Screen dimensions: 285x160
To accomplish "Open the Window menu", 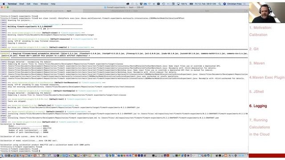I will coord(45,4).
